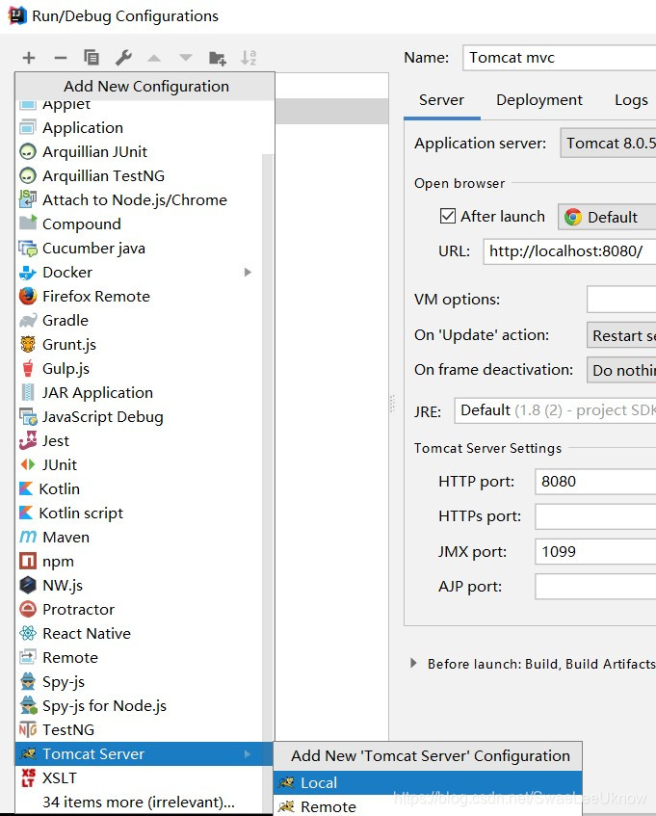The image size is (656, 816).
Task: Open the Default browser dropdown
Action: (x=607, y=217)
